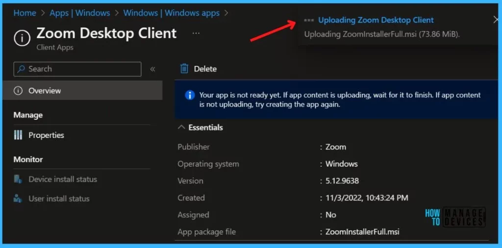
Task: Click the Monitor section heading
Action: point(28,159)
